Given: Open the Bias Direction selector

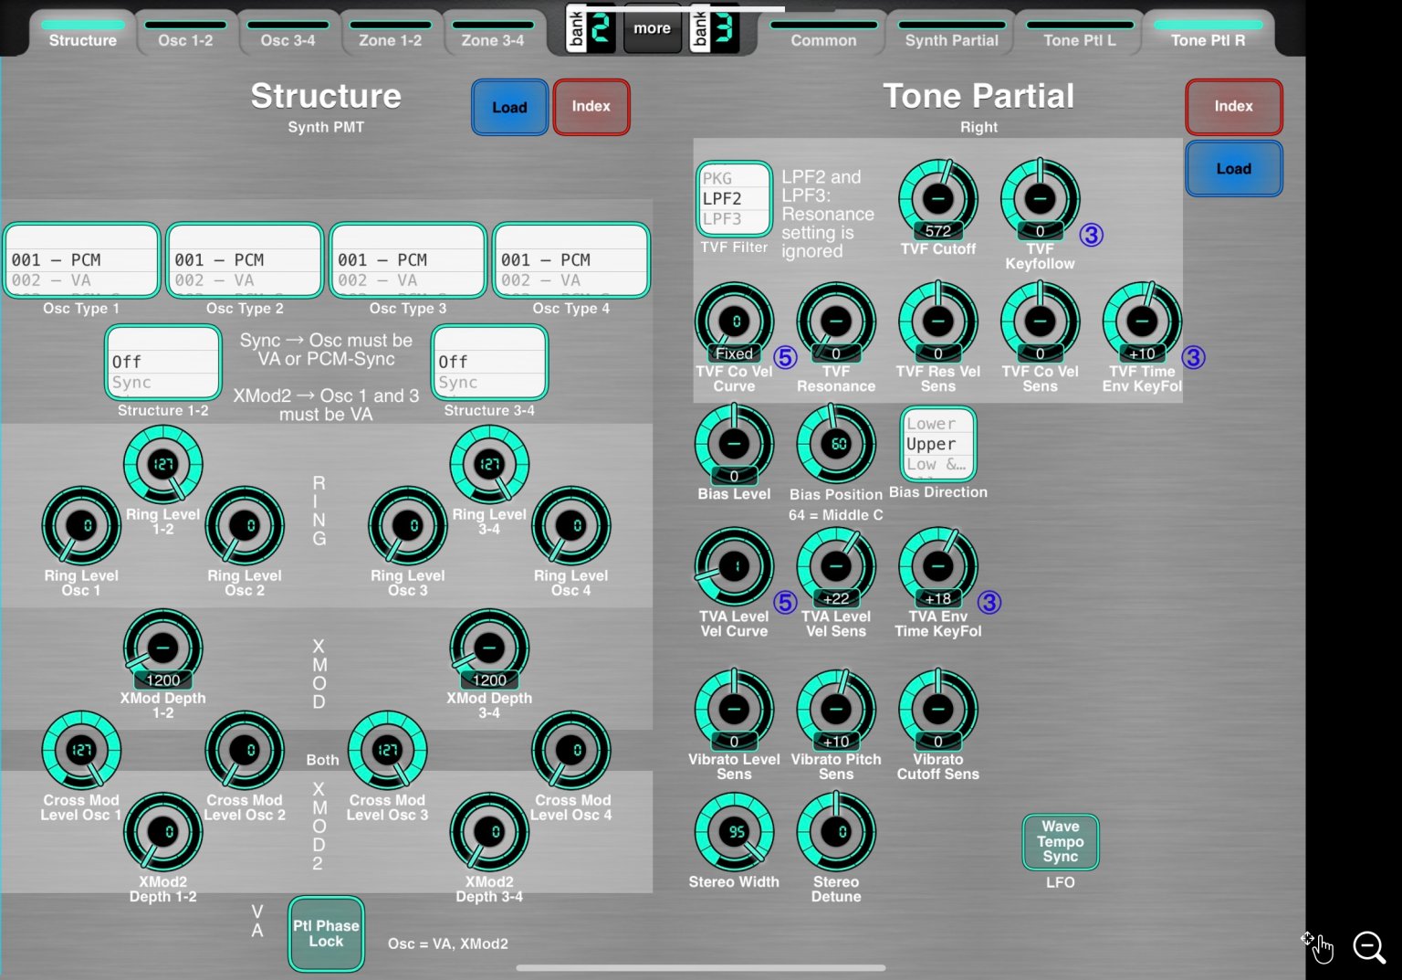Looking at the screenshot, I should click(938, 444).
